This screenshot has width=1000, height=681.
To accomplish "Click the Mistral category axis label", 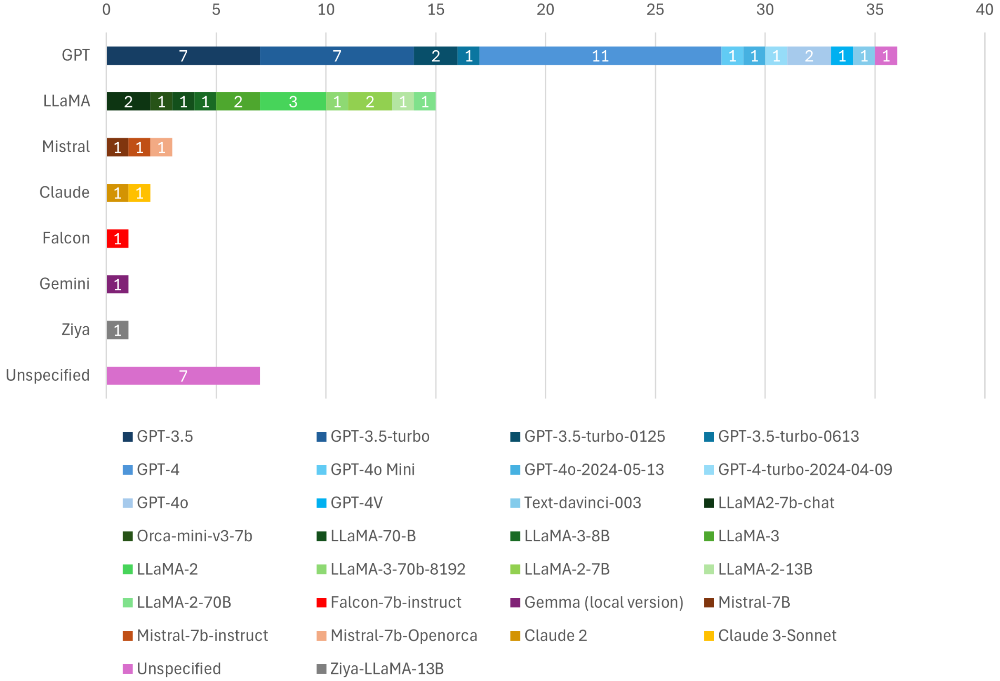I will 66,147.
